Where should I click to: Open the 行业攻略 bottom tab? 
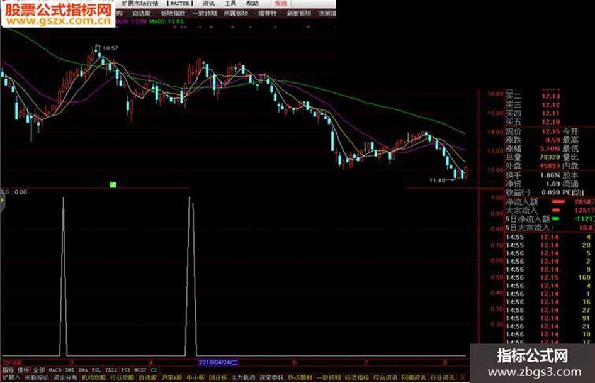point(122,378)
